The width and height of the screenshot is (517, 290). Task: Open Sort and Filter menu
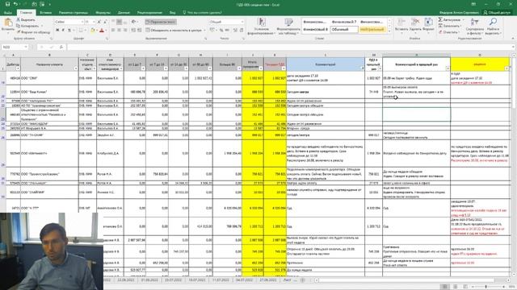(x=475, y=27)
